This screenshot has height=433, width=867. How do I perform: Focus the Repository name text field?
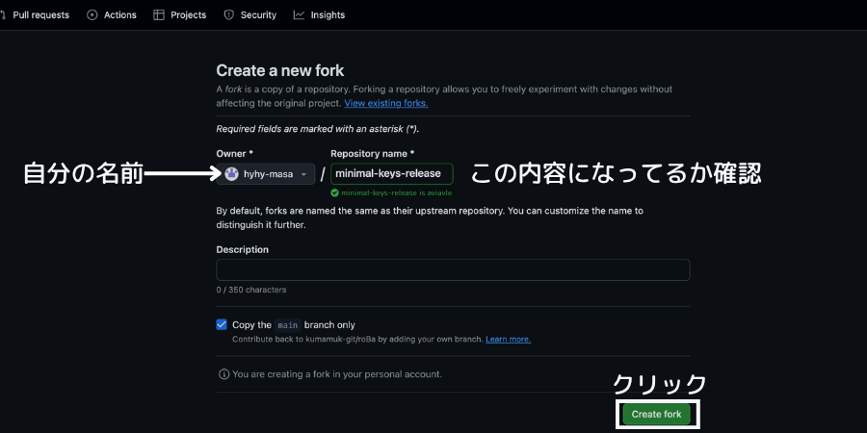tap(391, 174)
